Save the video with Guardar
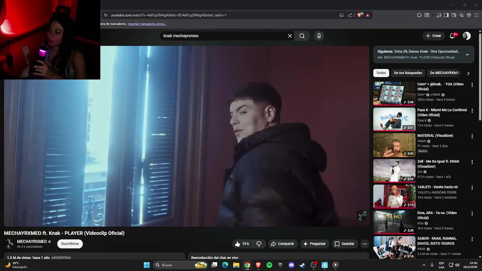 (x=345, y=244)
